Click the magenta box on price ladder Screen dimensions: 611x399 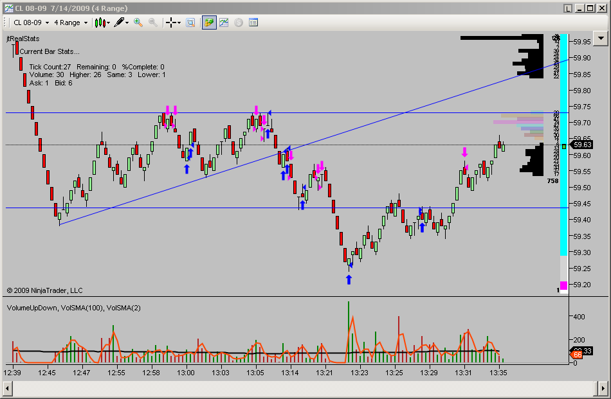[563, 285]
